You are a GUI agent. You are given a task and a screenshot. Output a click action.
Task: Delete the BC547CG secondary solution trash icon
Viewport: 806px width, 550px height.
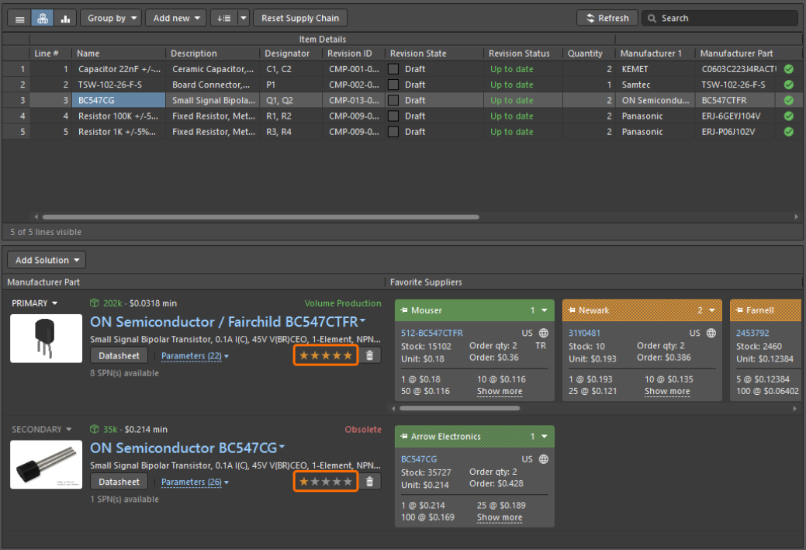(x=369, y=482)
